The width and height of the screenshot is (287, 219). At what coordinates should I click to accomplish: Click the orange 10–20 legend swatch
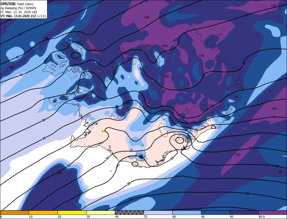pyautogui.click(x=43, y=212)
